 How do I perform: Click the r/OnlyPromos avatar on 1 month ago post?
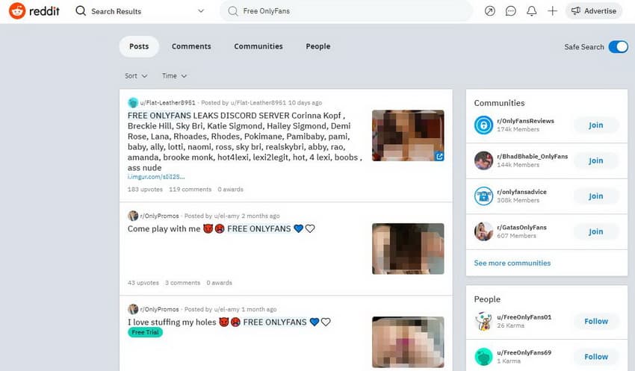tap(133, 309)
